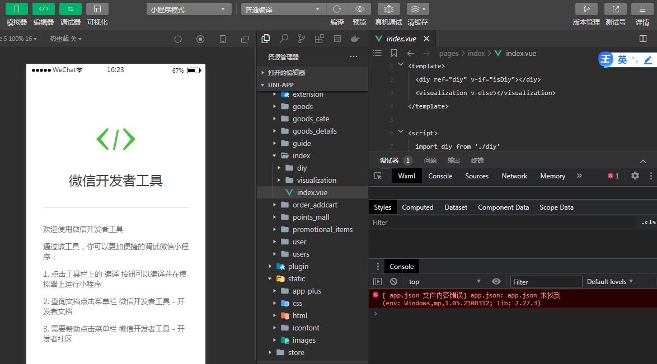This screenshot has height=364, width=657.
Task: Clear the console with the ban icon
Action: tap(393, 282)
